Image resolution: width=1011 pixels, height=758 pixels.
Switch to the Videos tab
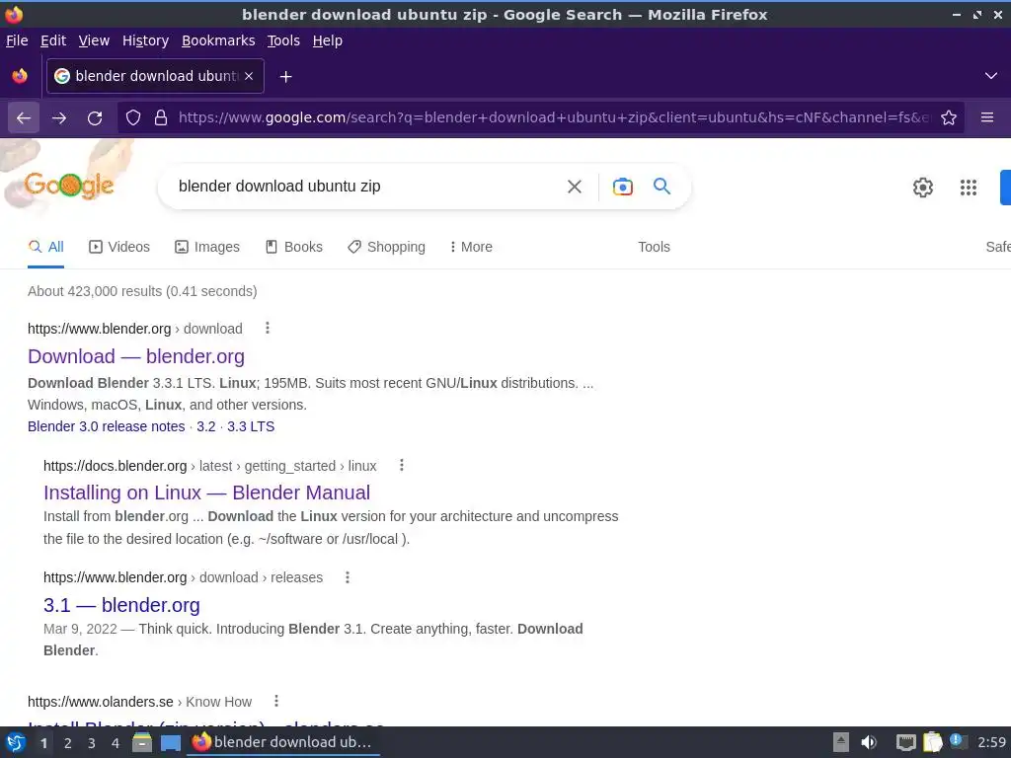[119, 247]
